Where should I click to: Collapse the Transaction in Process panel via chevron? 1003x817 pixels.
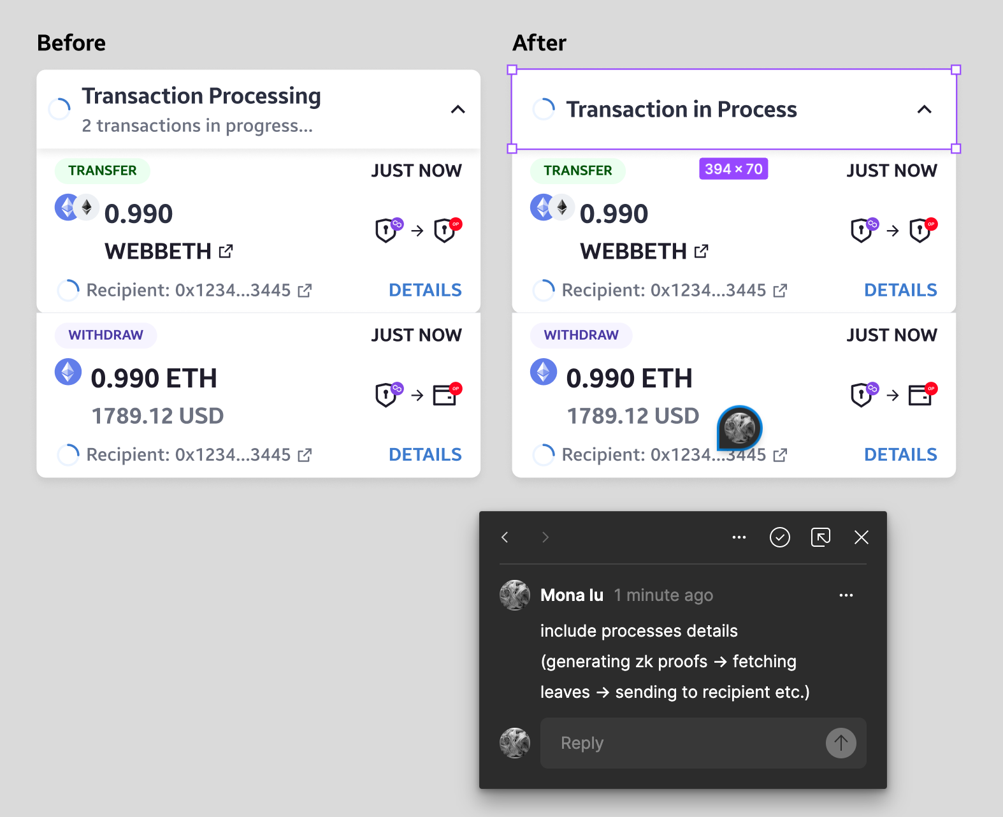[x=925, y=109]
